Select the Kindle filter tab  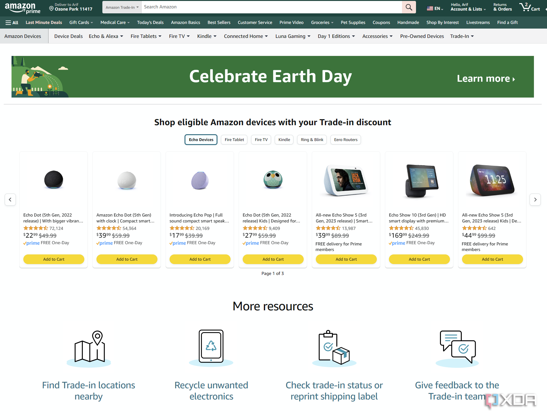point(284,140)
